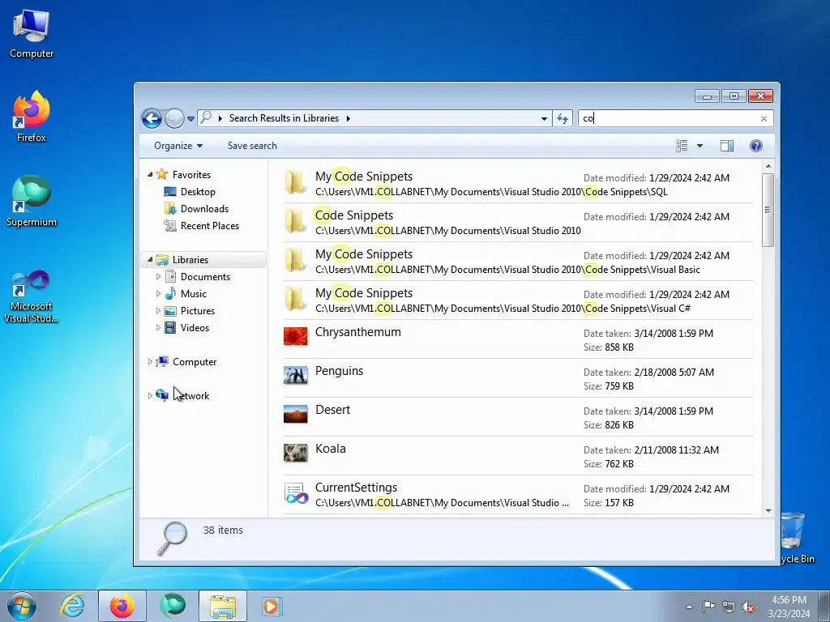This screenshot has height=622, width=830.
Task: Collapse the Favorites group
Action: pyautogui.click(x=150, y=175)
